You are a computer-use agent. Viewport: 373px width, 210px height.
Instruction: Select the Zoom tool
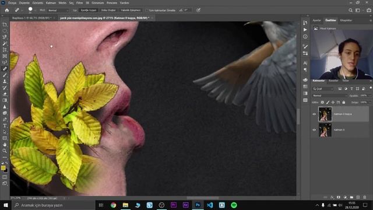[5, 150]
